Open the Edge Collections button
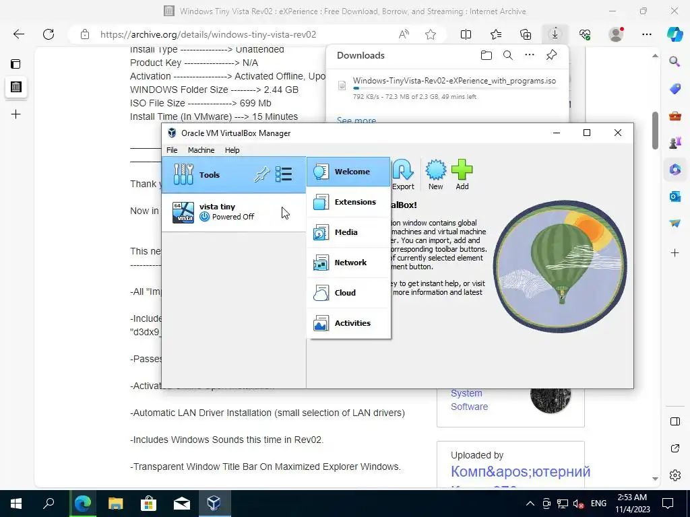This screenshot has width=690, height=517. (x=526, y=34)
